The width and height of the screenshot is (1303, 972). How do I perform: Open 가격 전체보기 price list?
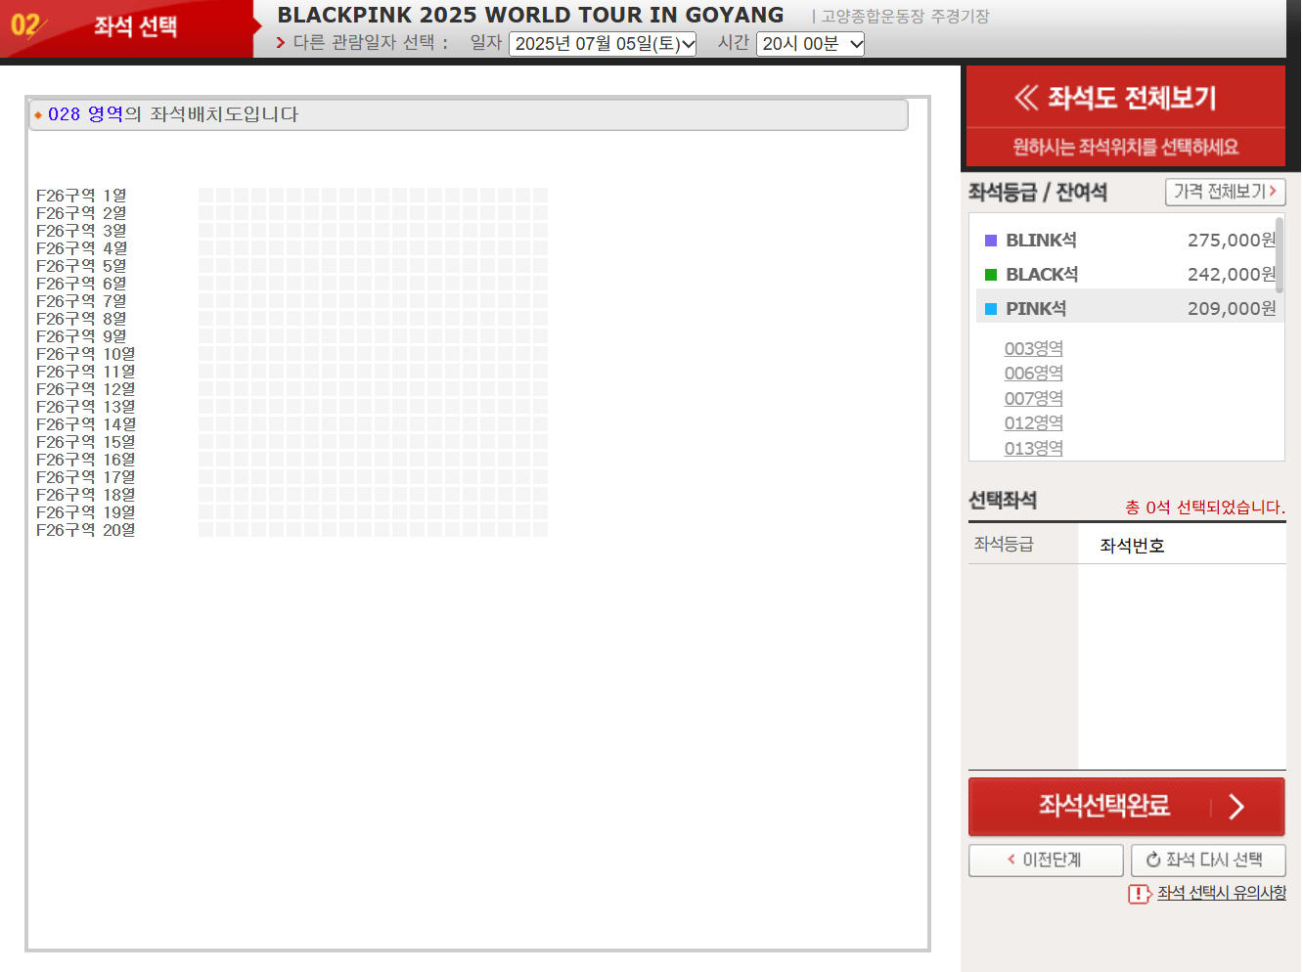[1225, 192]
